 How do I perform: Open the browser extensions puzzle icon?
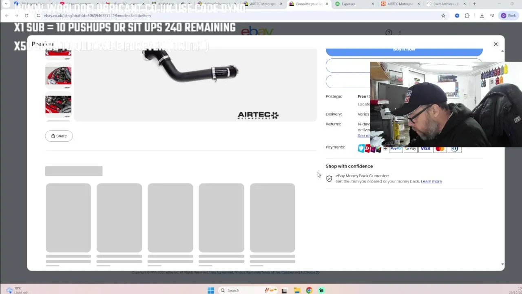[x=467, y=16]
